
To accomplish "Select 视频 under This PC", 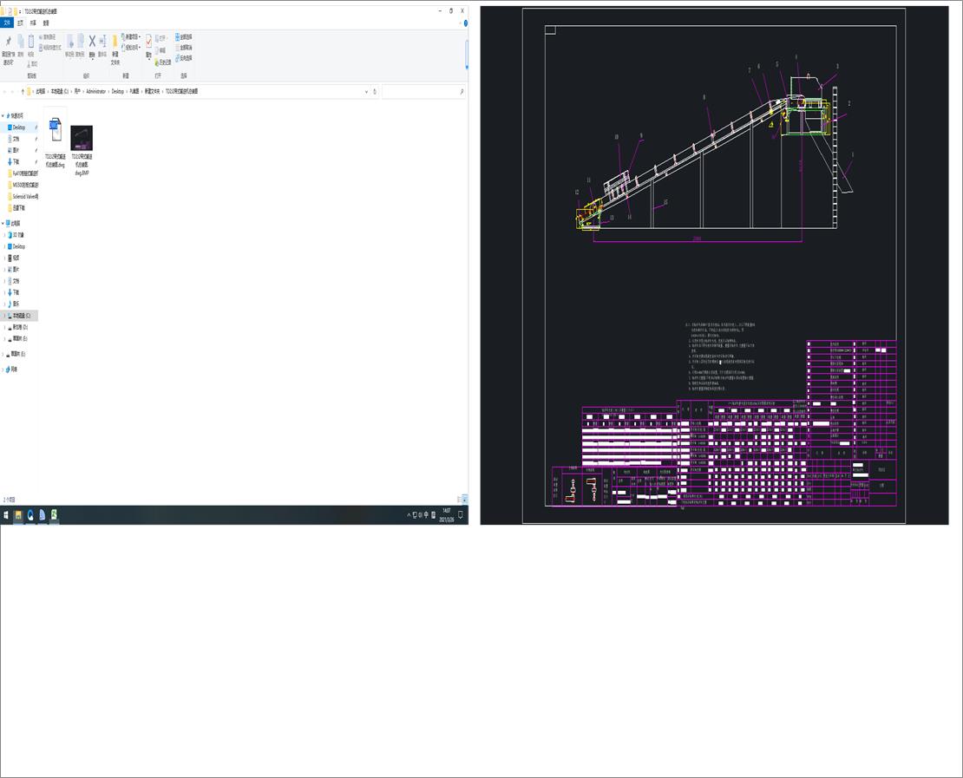I will point(16,258).
